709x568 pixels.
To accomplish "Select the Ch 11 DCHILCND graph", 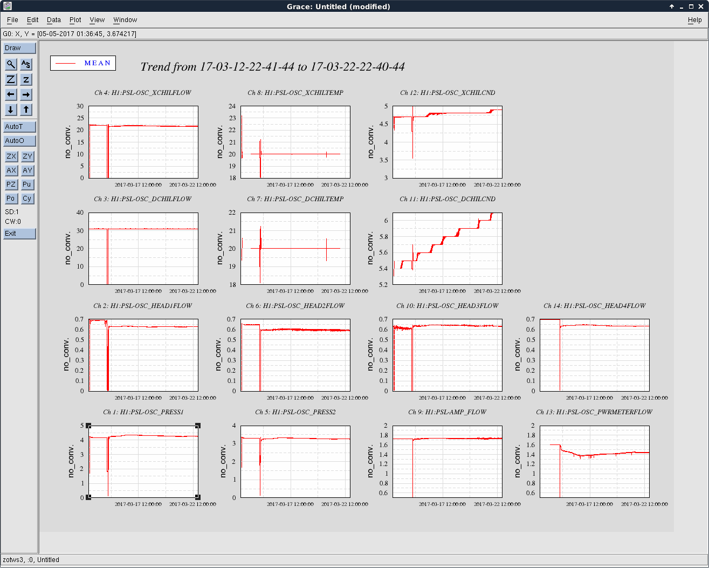I will [x=448, y=248].
